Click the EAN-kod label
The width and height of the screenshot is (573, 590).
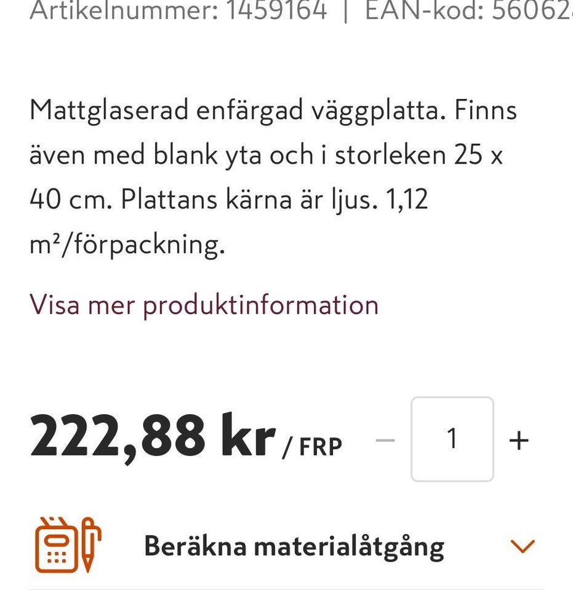425,10
